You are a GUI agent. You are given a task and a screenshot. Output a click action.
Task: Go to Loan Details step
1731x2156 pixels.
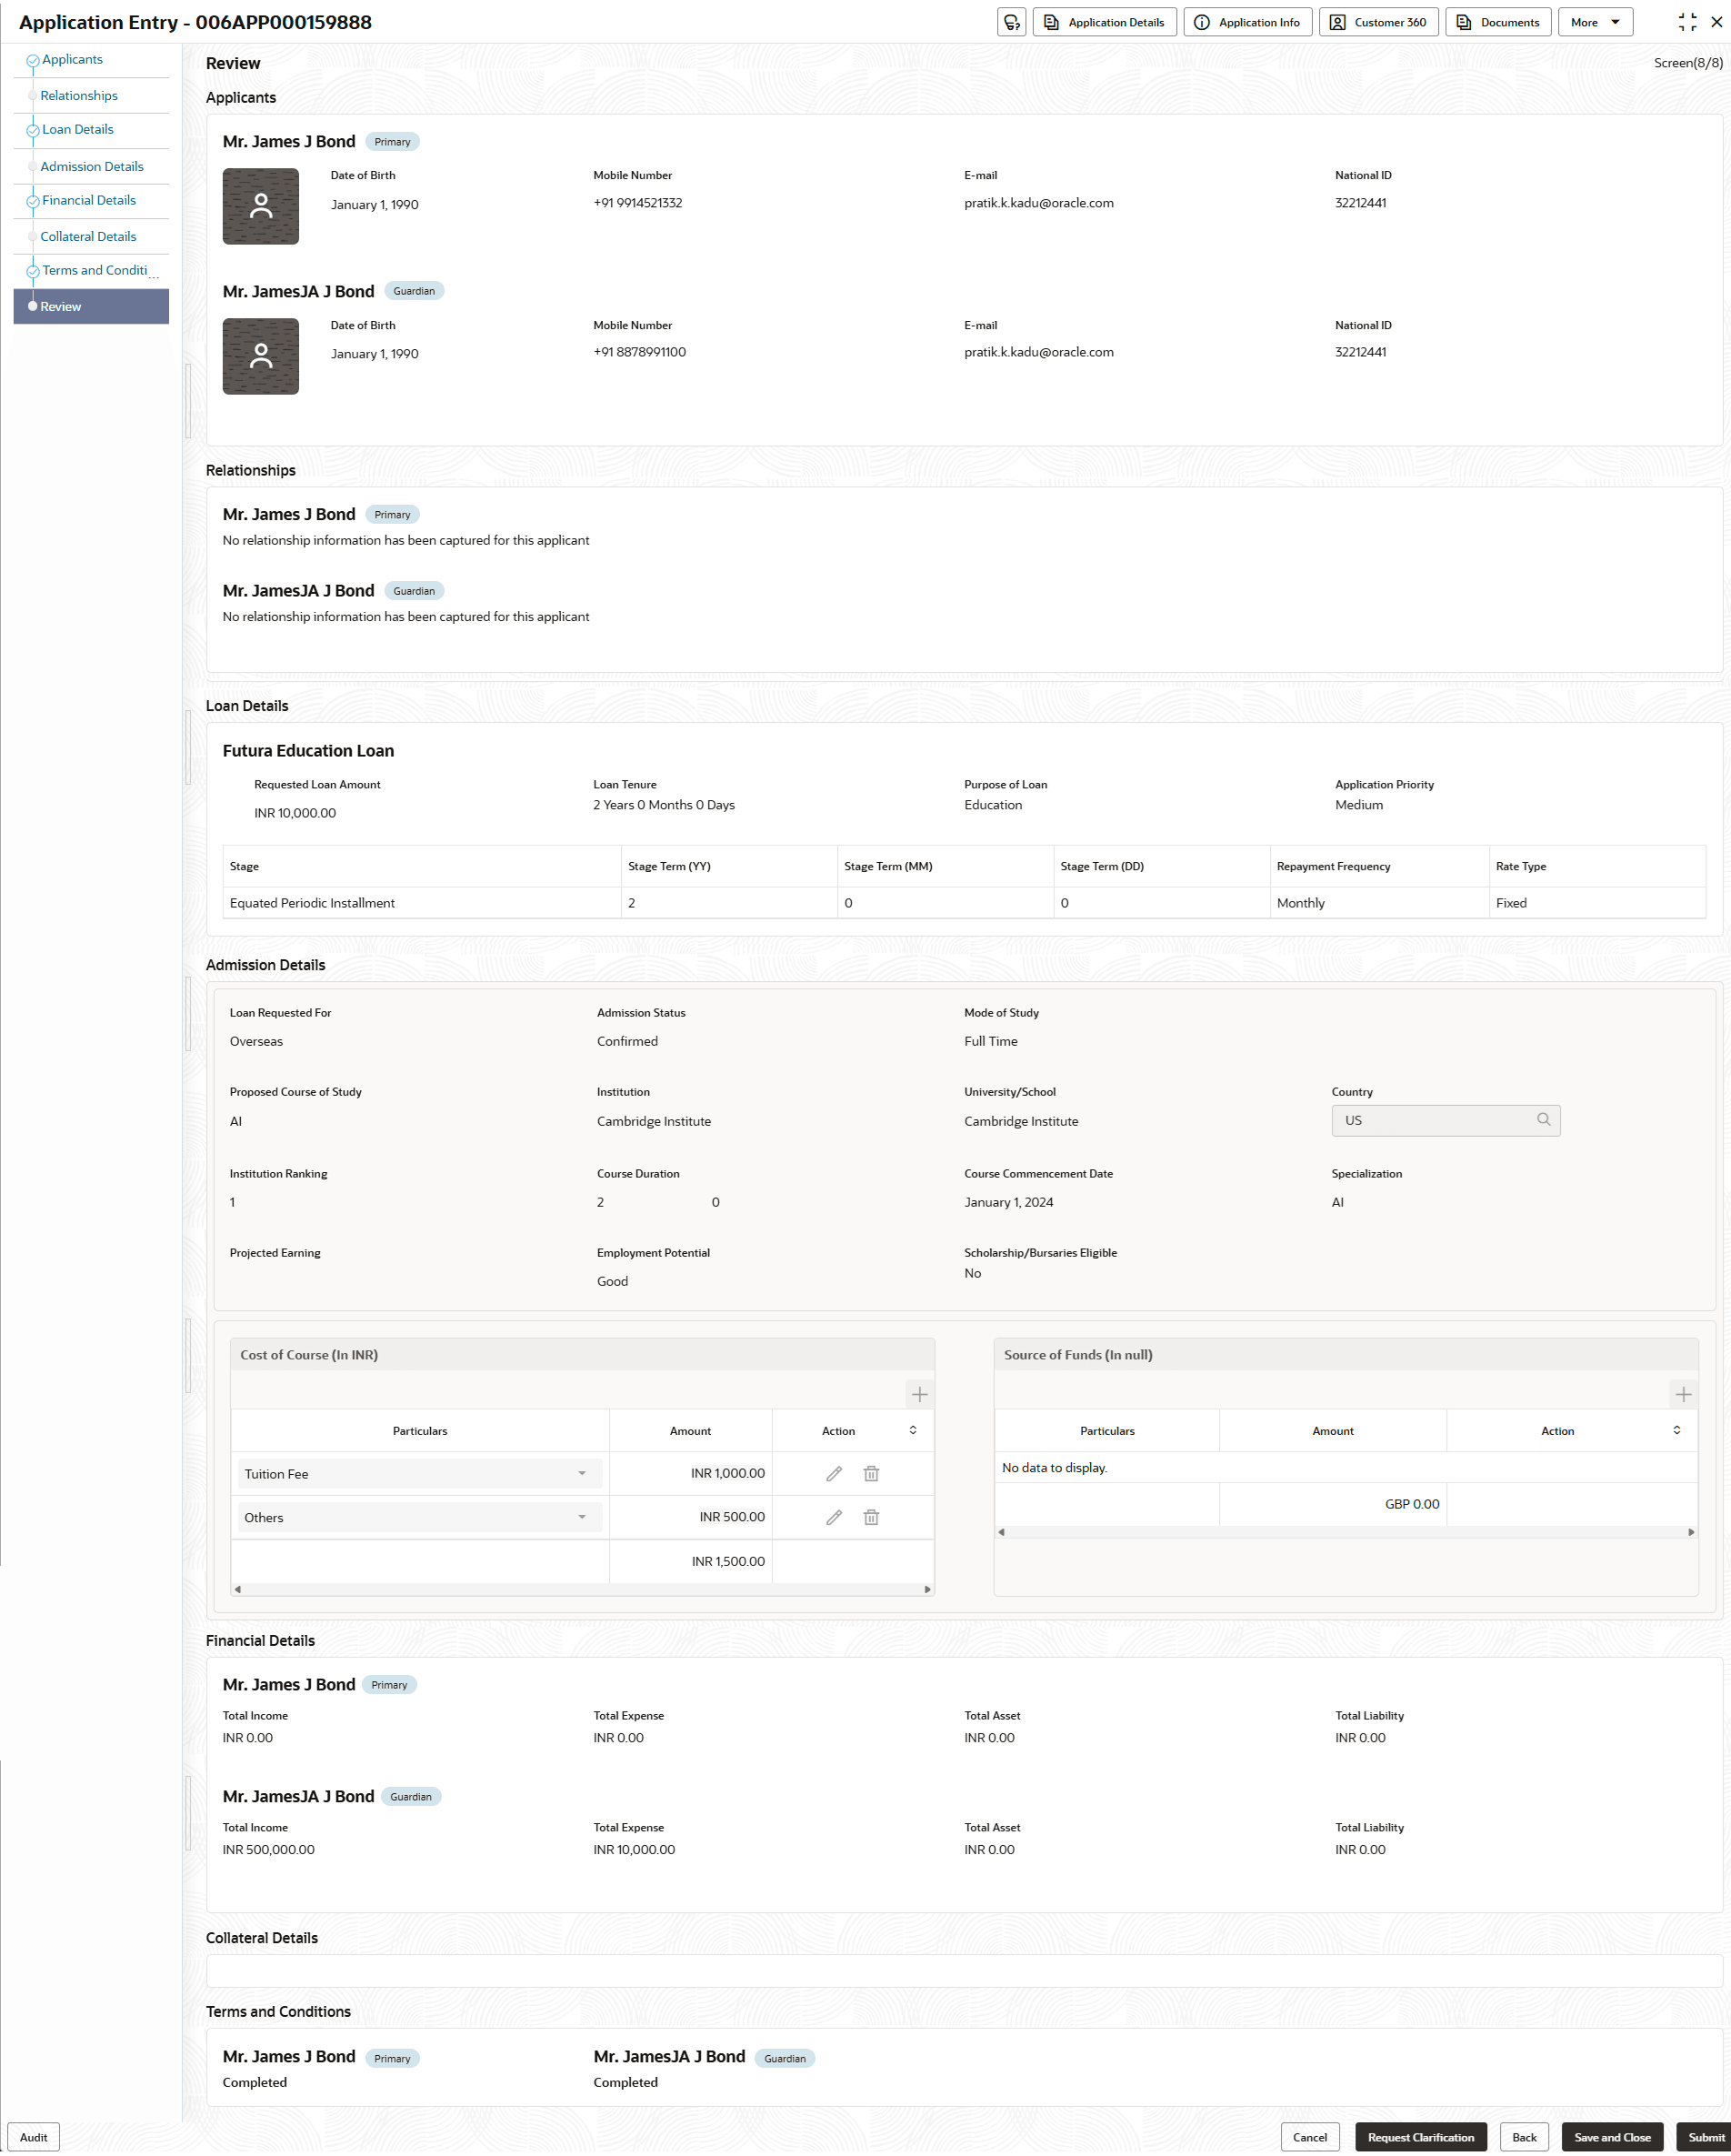point(77,130)
